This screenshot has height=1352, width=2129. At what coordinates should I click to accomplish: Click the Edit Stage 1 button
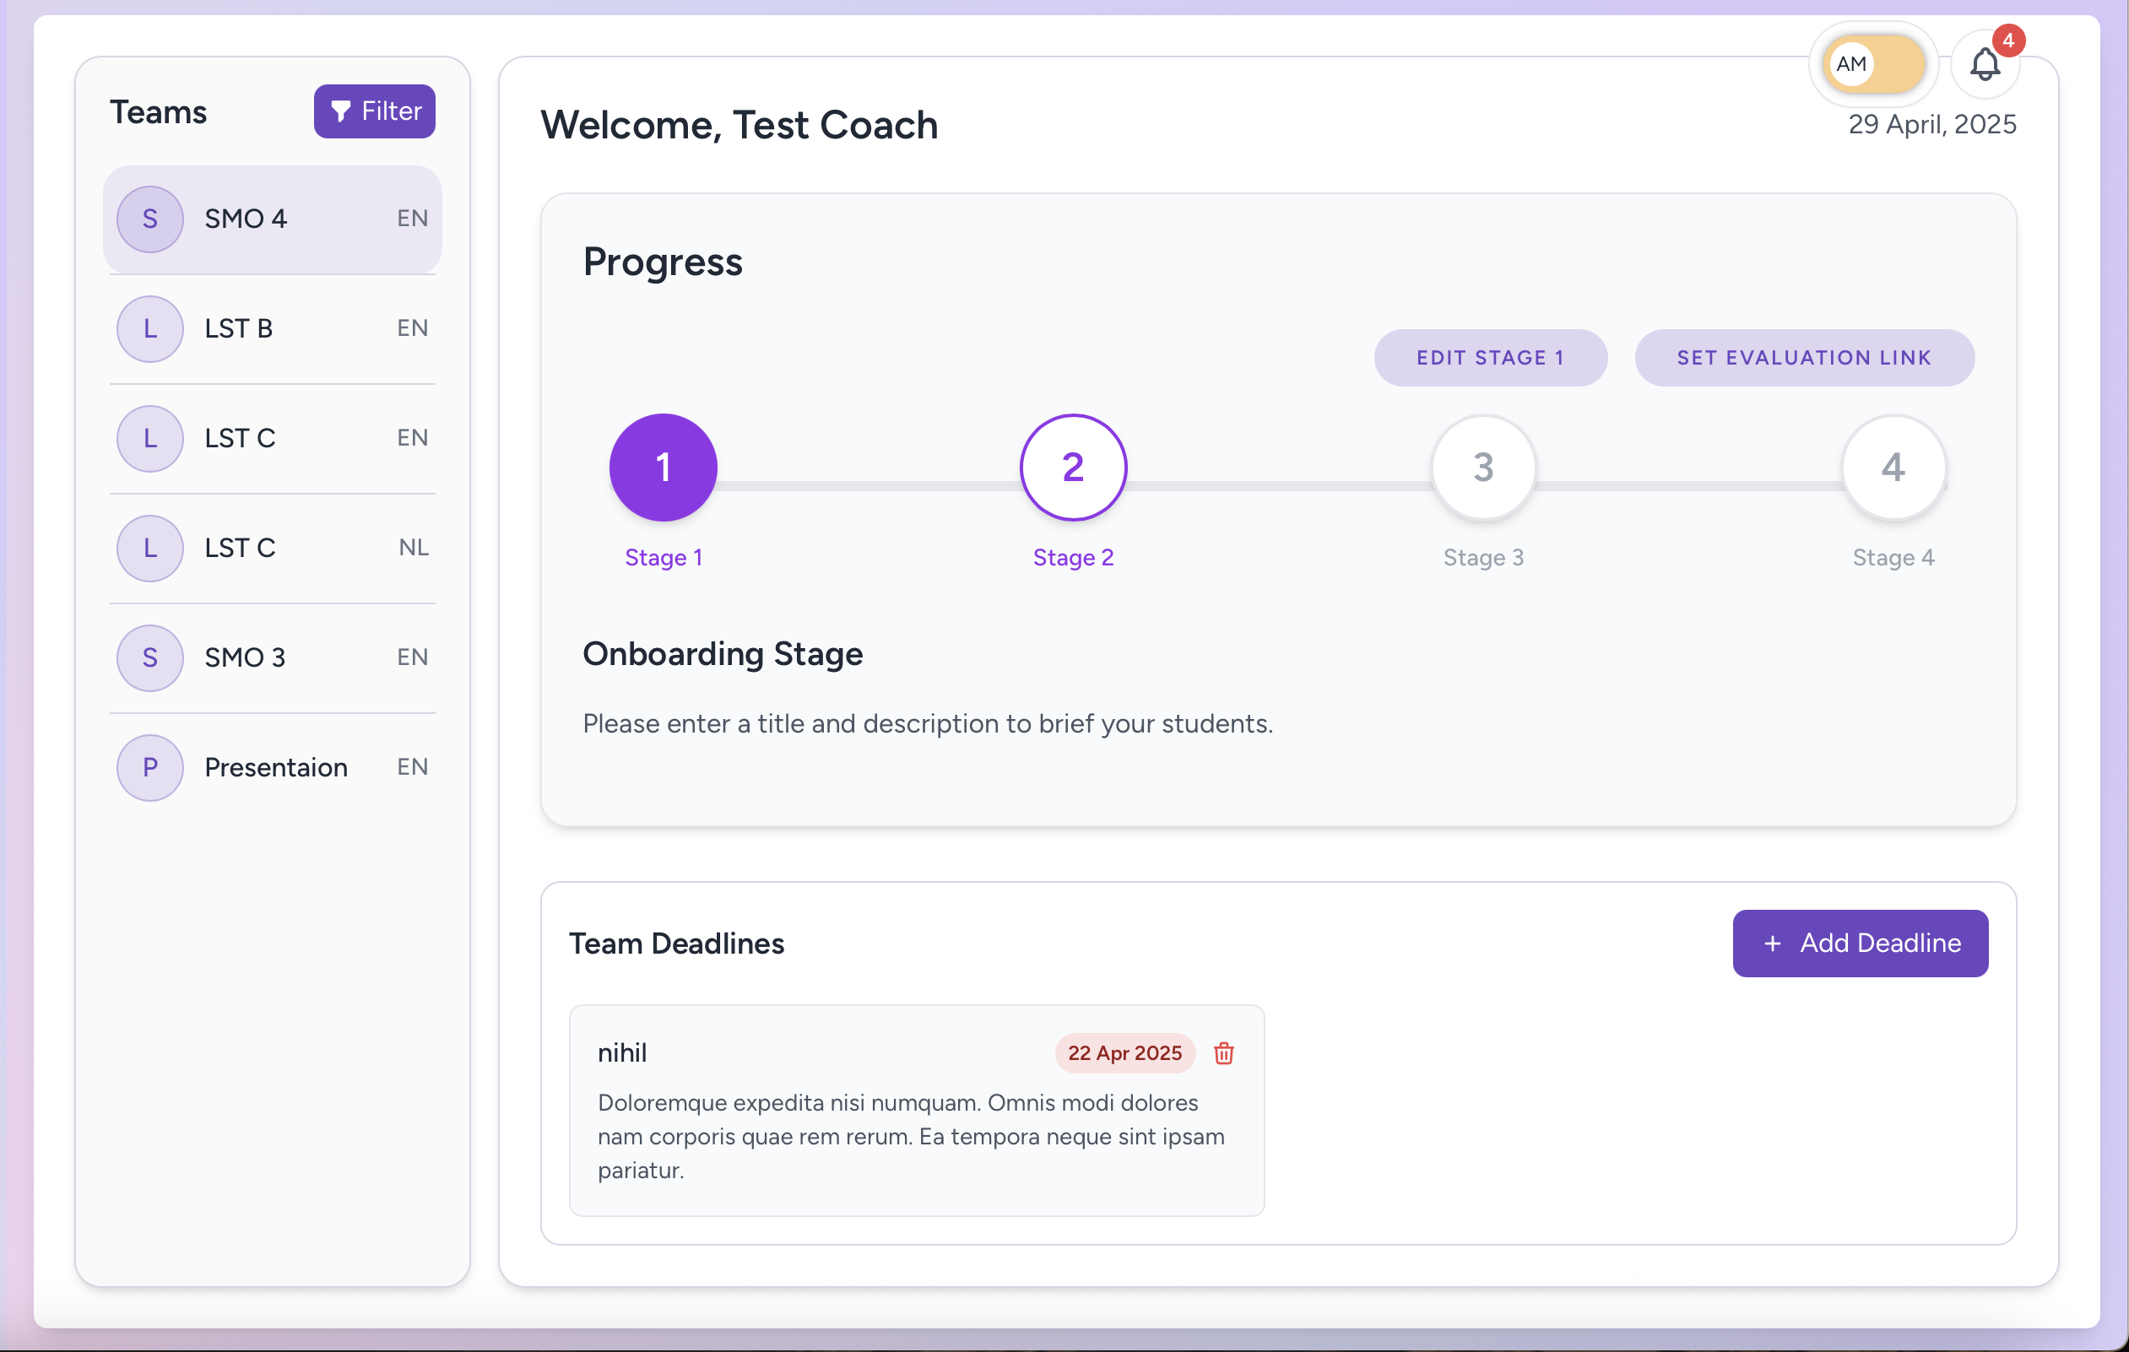pyautogui.click(x=1491, y=357)
